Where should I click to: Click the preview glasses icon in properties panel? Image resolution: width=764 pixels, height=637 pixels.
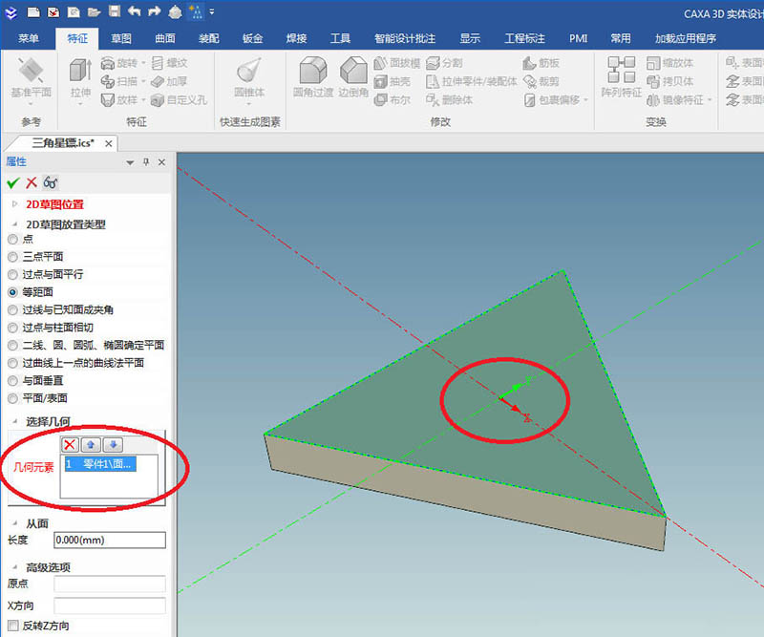click(x=51, y=182)
